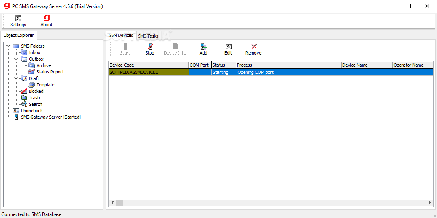Click the Phonebook card icon
The image size is (437, 218).
(x=16, y=111)
